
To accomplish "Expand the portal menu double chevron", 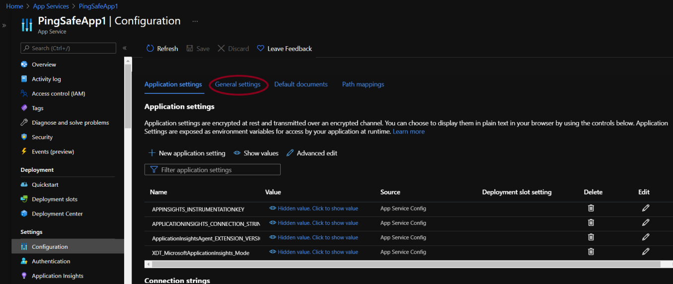I will (4, 25).
